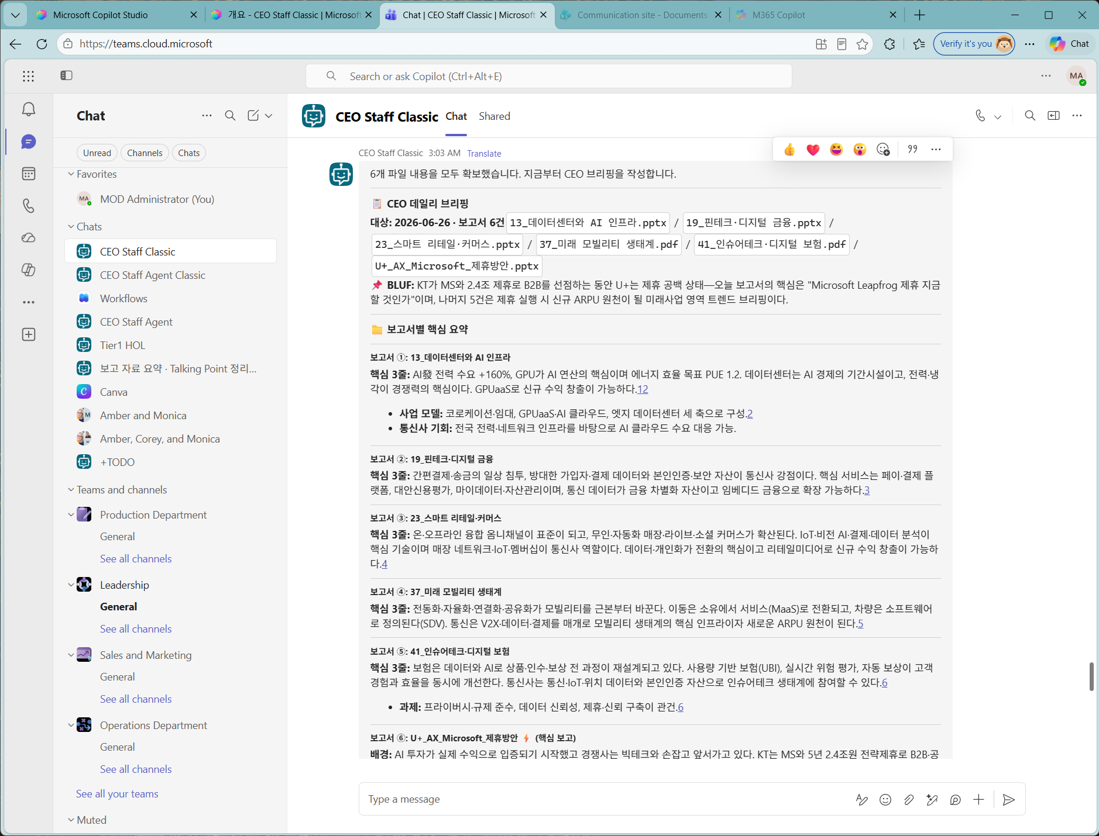
Task: Send the message
Action: click(x=1008, y=800)
